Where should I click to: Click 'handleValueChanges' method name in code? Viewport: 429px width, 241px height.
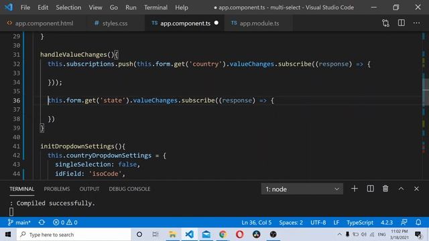[74, 55]
